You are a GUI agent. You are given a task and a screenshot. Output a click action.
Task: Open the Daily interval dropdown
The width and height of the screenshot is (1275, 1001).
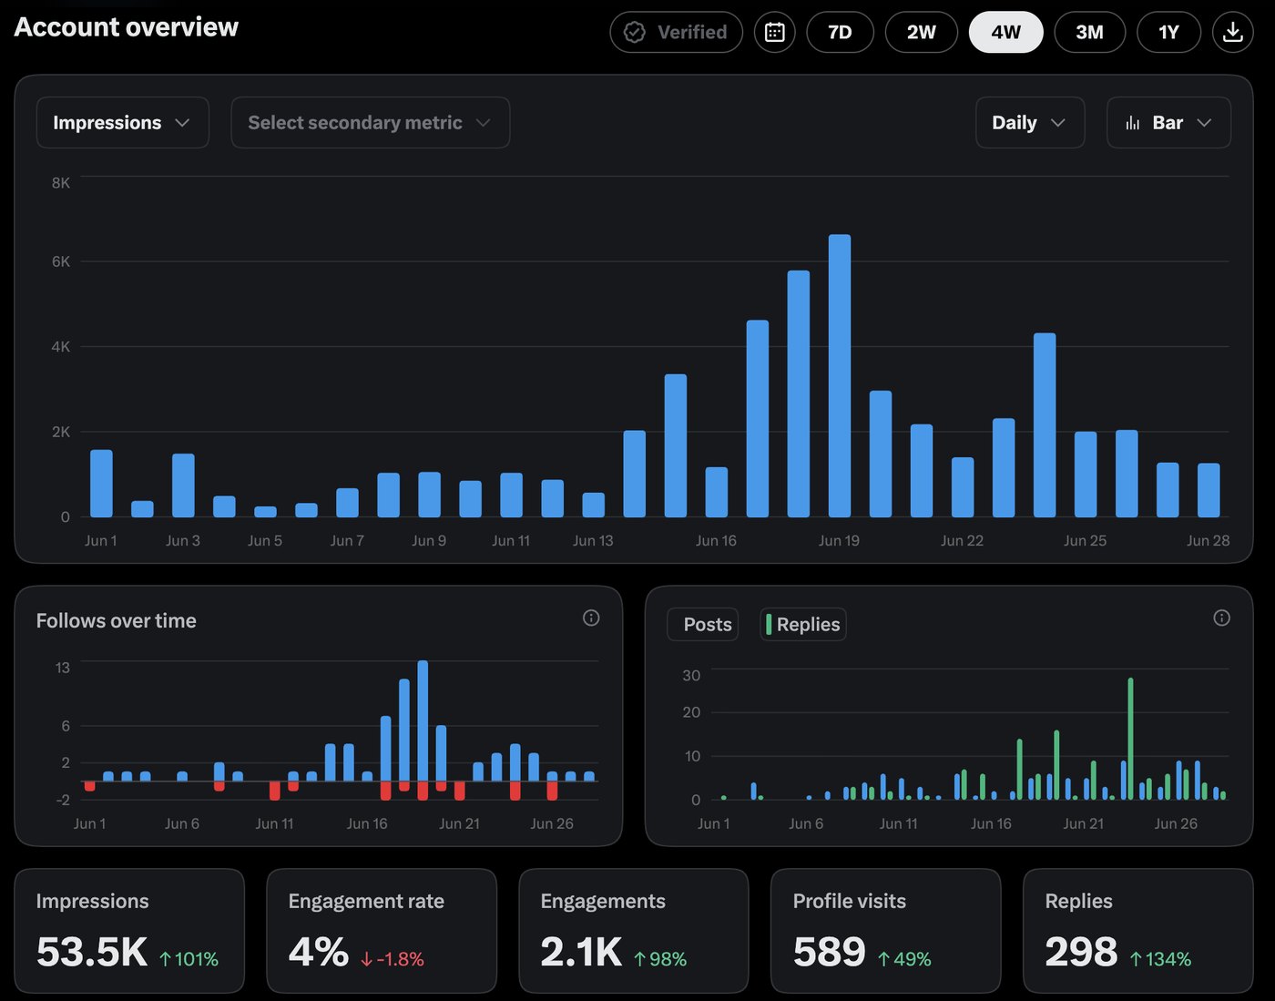[x=1030, y=123]
